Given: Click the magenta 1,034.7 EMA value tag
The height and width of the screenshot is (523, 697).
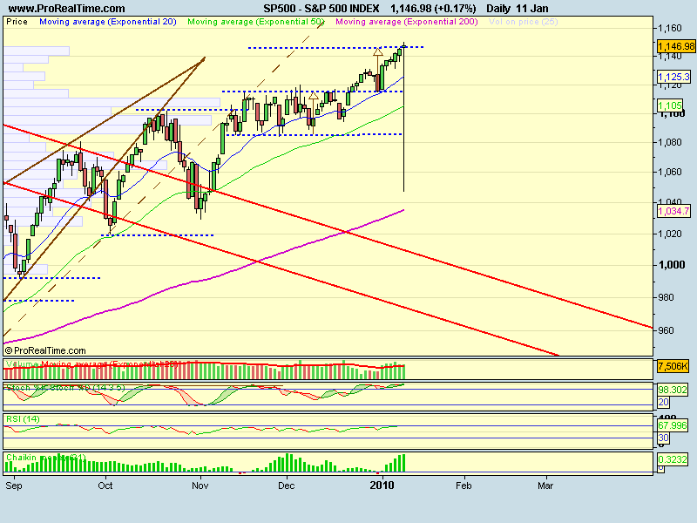Looking at the screenshot, I should (x=673, y=211).
